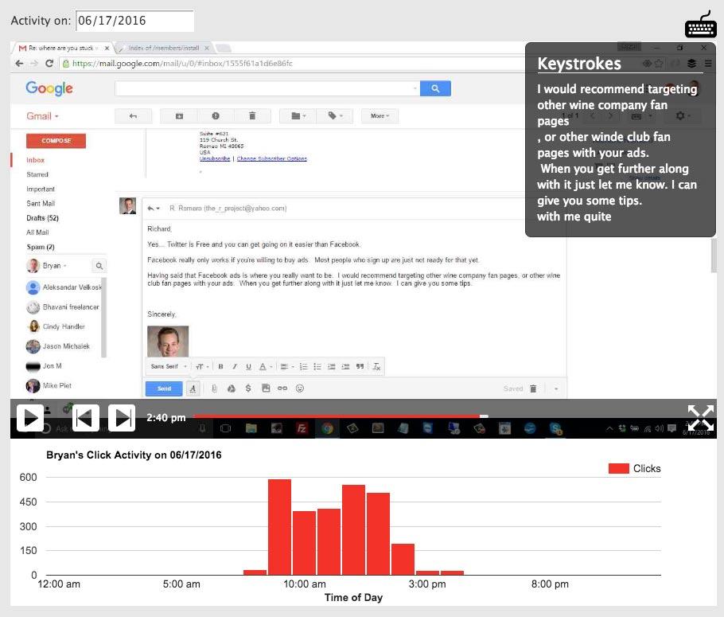Click the keyboard keystrokes icon
Screen dimensions: 724x617
[700, 25]
